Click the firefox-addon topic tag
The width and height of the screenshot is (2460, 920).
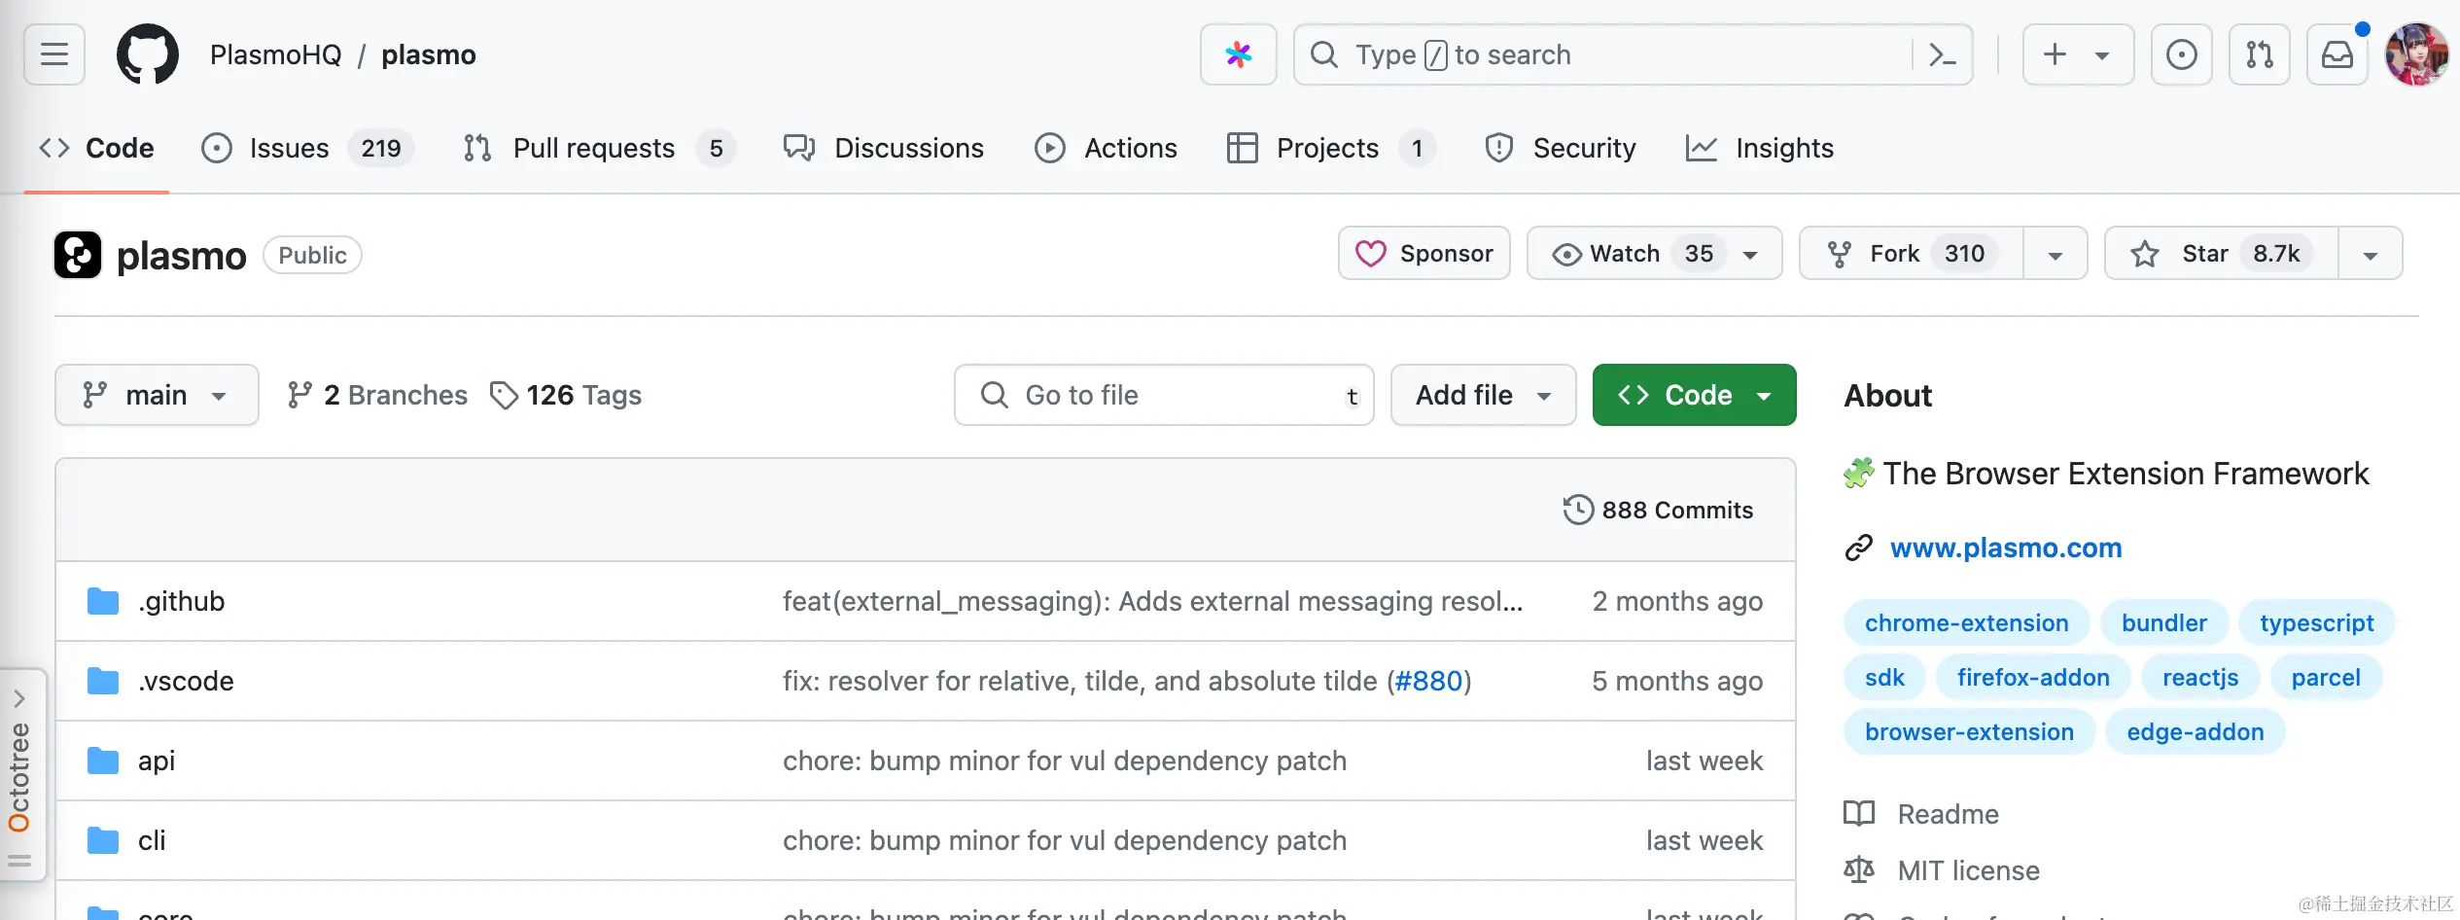tap(2033, 677)
